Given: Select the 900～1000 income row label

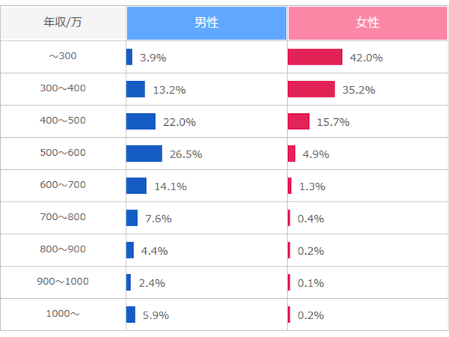Looking at the screenshot, I should (x=63, y=282).
